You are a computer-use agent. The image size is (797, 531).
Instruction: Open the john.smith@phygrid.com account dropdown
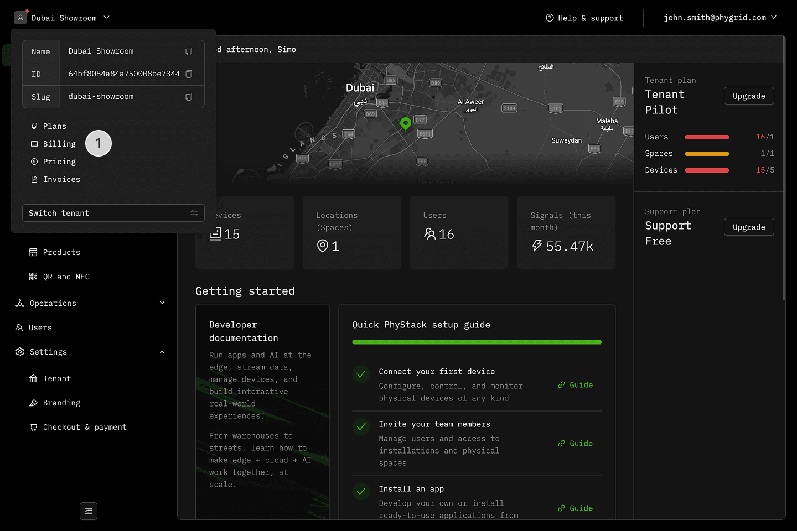(720, 18)
